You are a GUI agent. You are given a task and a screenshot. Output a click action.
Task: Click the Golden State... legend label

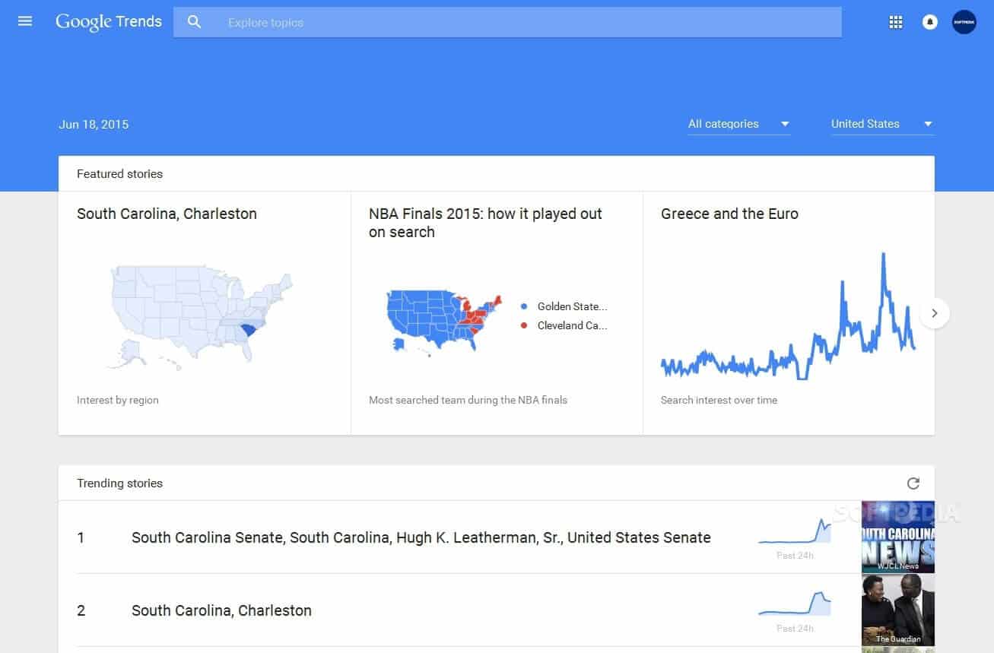tap(572, 306)
